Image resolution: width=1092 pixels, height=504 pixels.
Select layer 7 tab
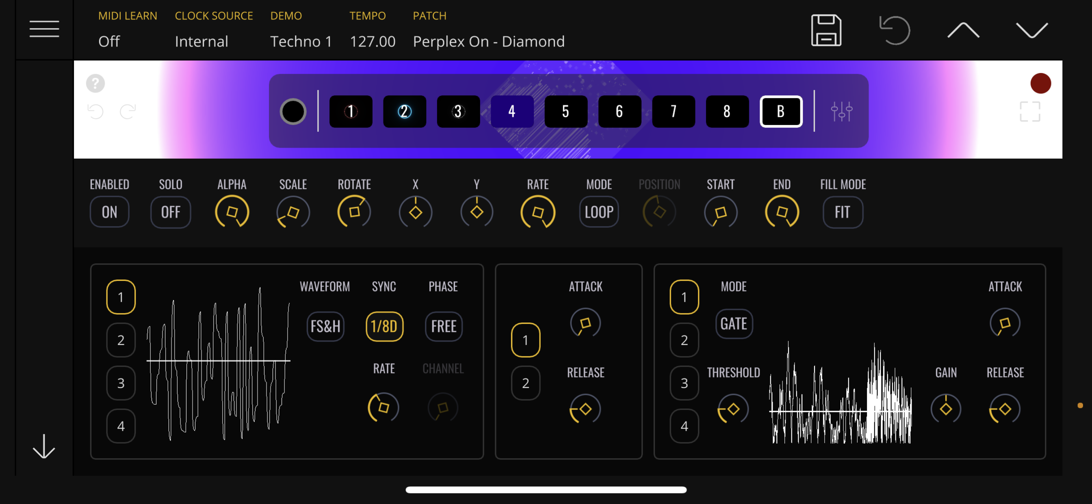[x=673, y=111]
